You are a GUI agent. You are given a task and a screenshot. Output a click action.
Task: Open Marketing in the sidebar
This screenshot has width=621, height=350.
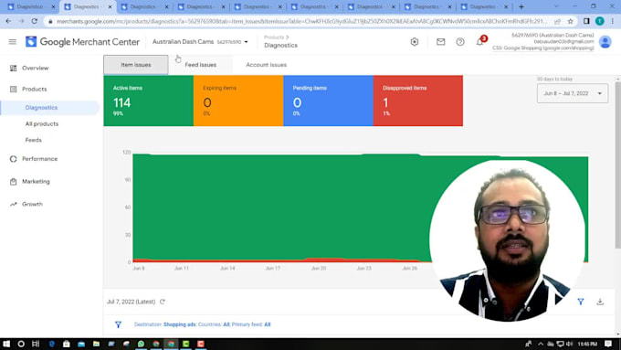pyautogui.click(x=36, y=182)
